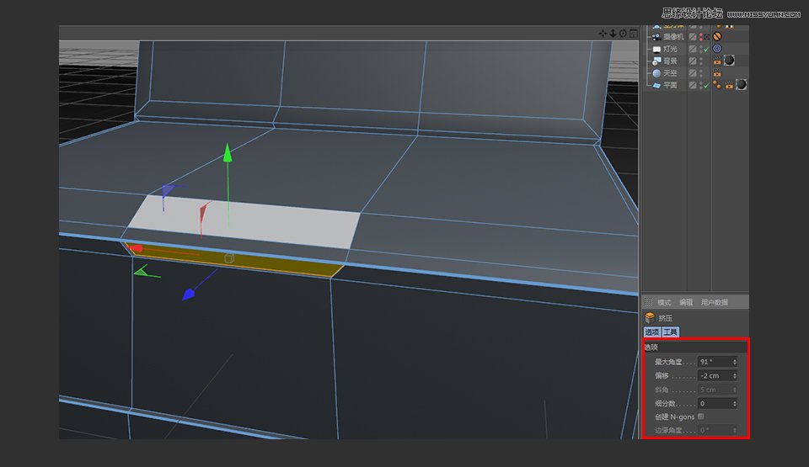Toggle the viewport maximize layout icon

[x=633, y=34]
